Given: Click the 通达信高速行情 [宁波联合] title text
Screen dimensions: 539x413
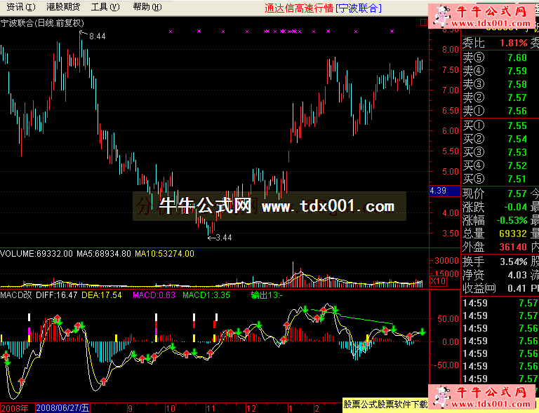Looking at the screenshot, I should click(x=323, y=8).
